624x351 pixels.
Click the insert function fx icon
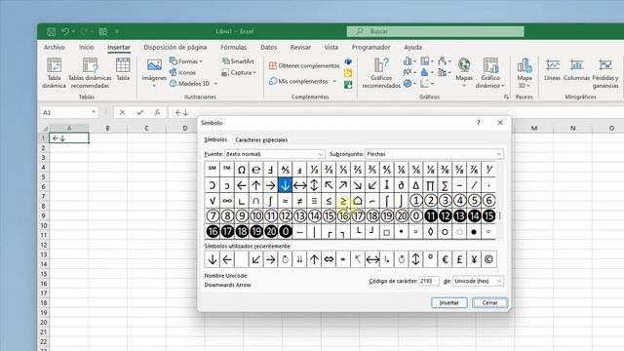click(x=157, y=113)
